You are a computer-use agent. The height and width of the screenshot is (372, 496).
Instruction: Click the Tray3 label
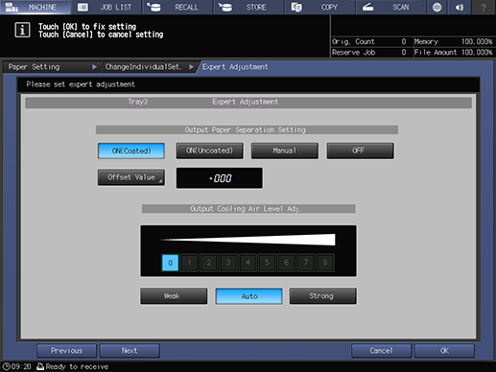(x=138, y=102)
